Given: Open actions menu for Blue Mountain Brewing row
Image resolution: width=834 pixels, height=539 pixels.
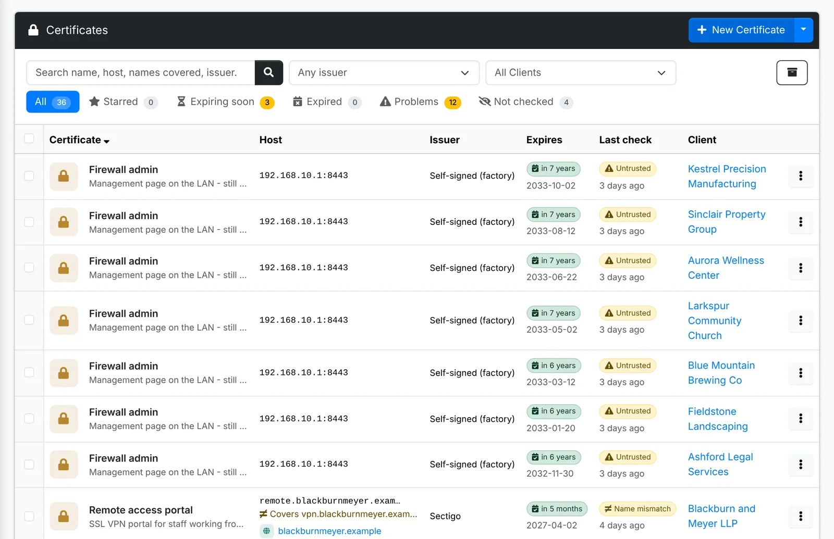Looking at the screenshot, I should tap(801, 373).
